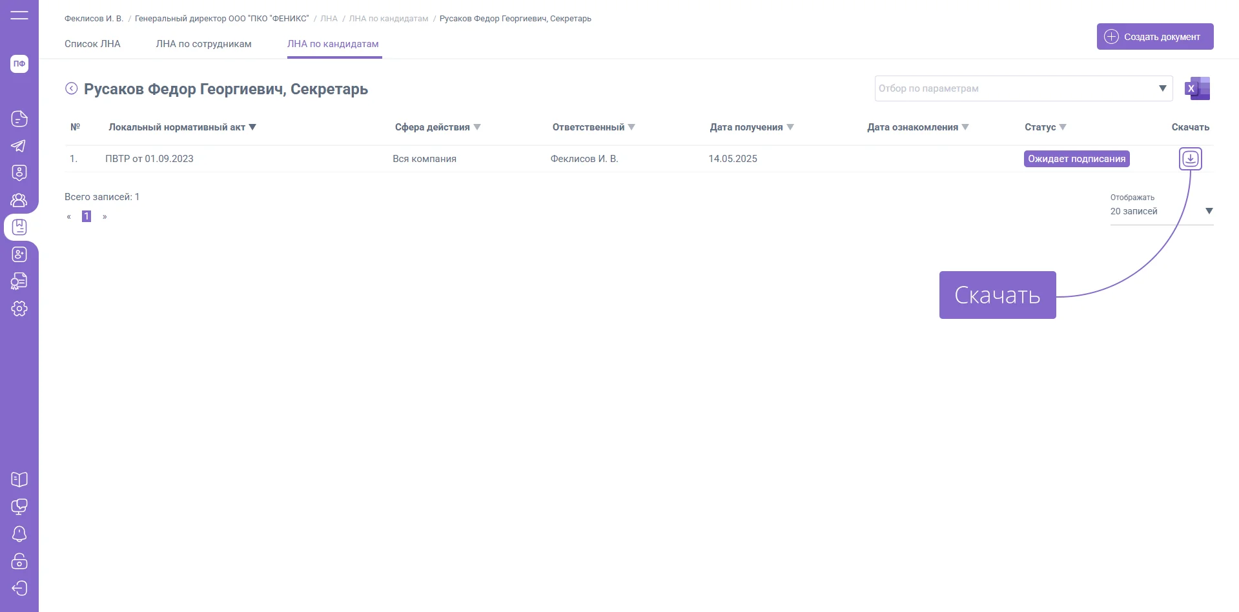
Task: Switch to ЛНА по сотрудникам tab
Action: pyautogui.click(x=203, y=44)
